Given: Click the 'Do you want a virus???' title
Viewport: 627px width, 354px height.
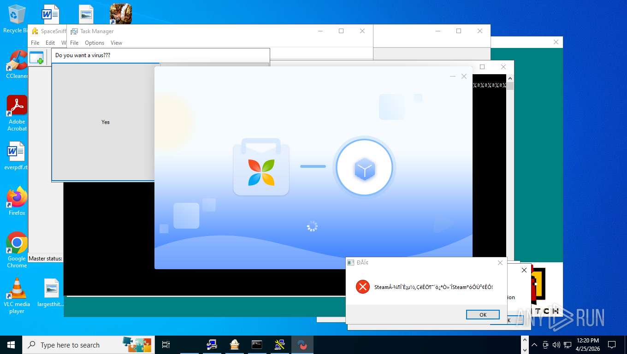Looking at the screenshot, I should click(x=83, y=55).
